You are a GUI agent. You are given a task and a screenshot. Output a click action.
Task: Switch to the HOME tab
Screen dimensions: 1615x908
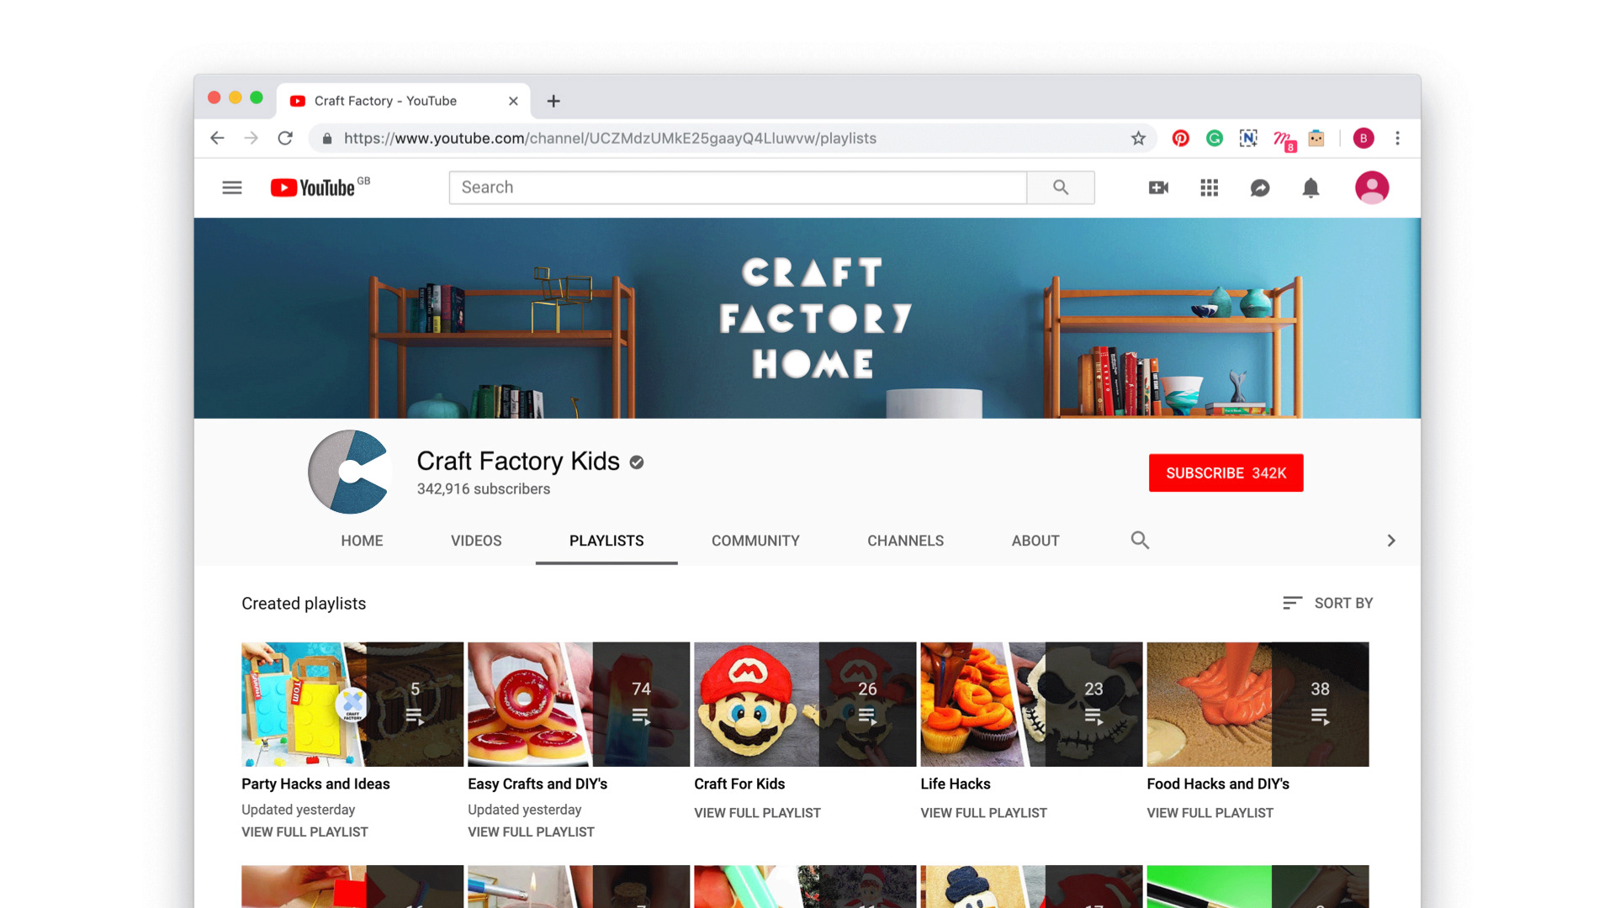[x=362, y=541]
